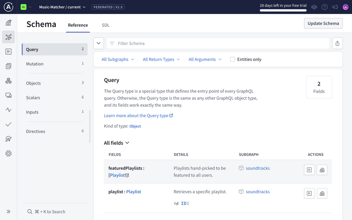Viewport: 352px width, 220px height.
Task: Click the share schema export icon
Action: pos(337,43)
